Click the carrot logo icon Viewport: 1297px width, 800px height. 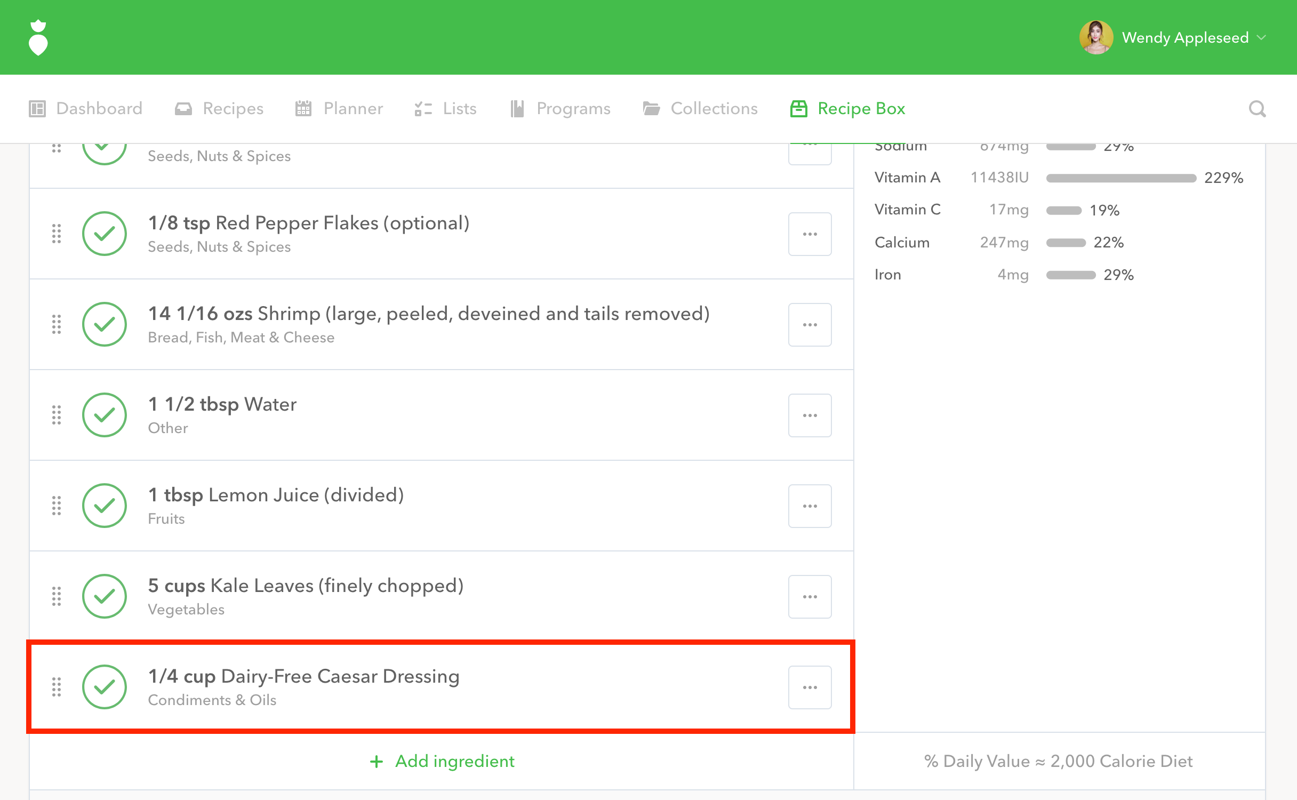tap(38, 38)
